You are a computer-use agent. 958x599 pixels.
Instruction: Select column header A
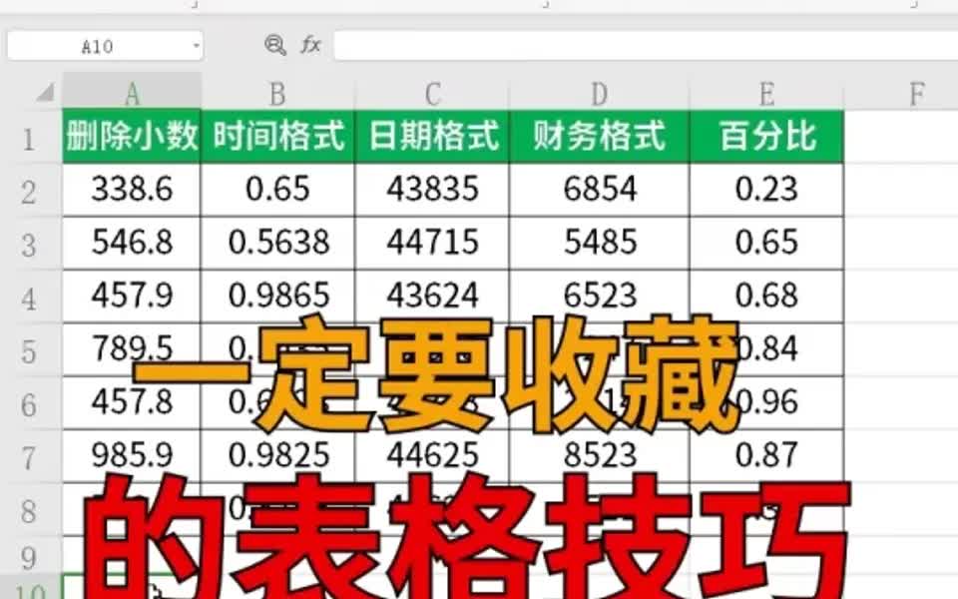130,91
